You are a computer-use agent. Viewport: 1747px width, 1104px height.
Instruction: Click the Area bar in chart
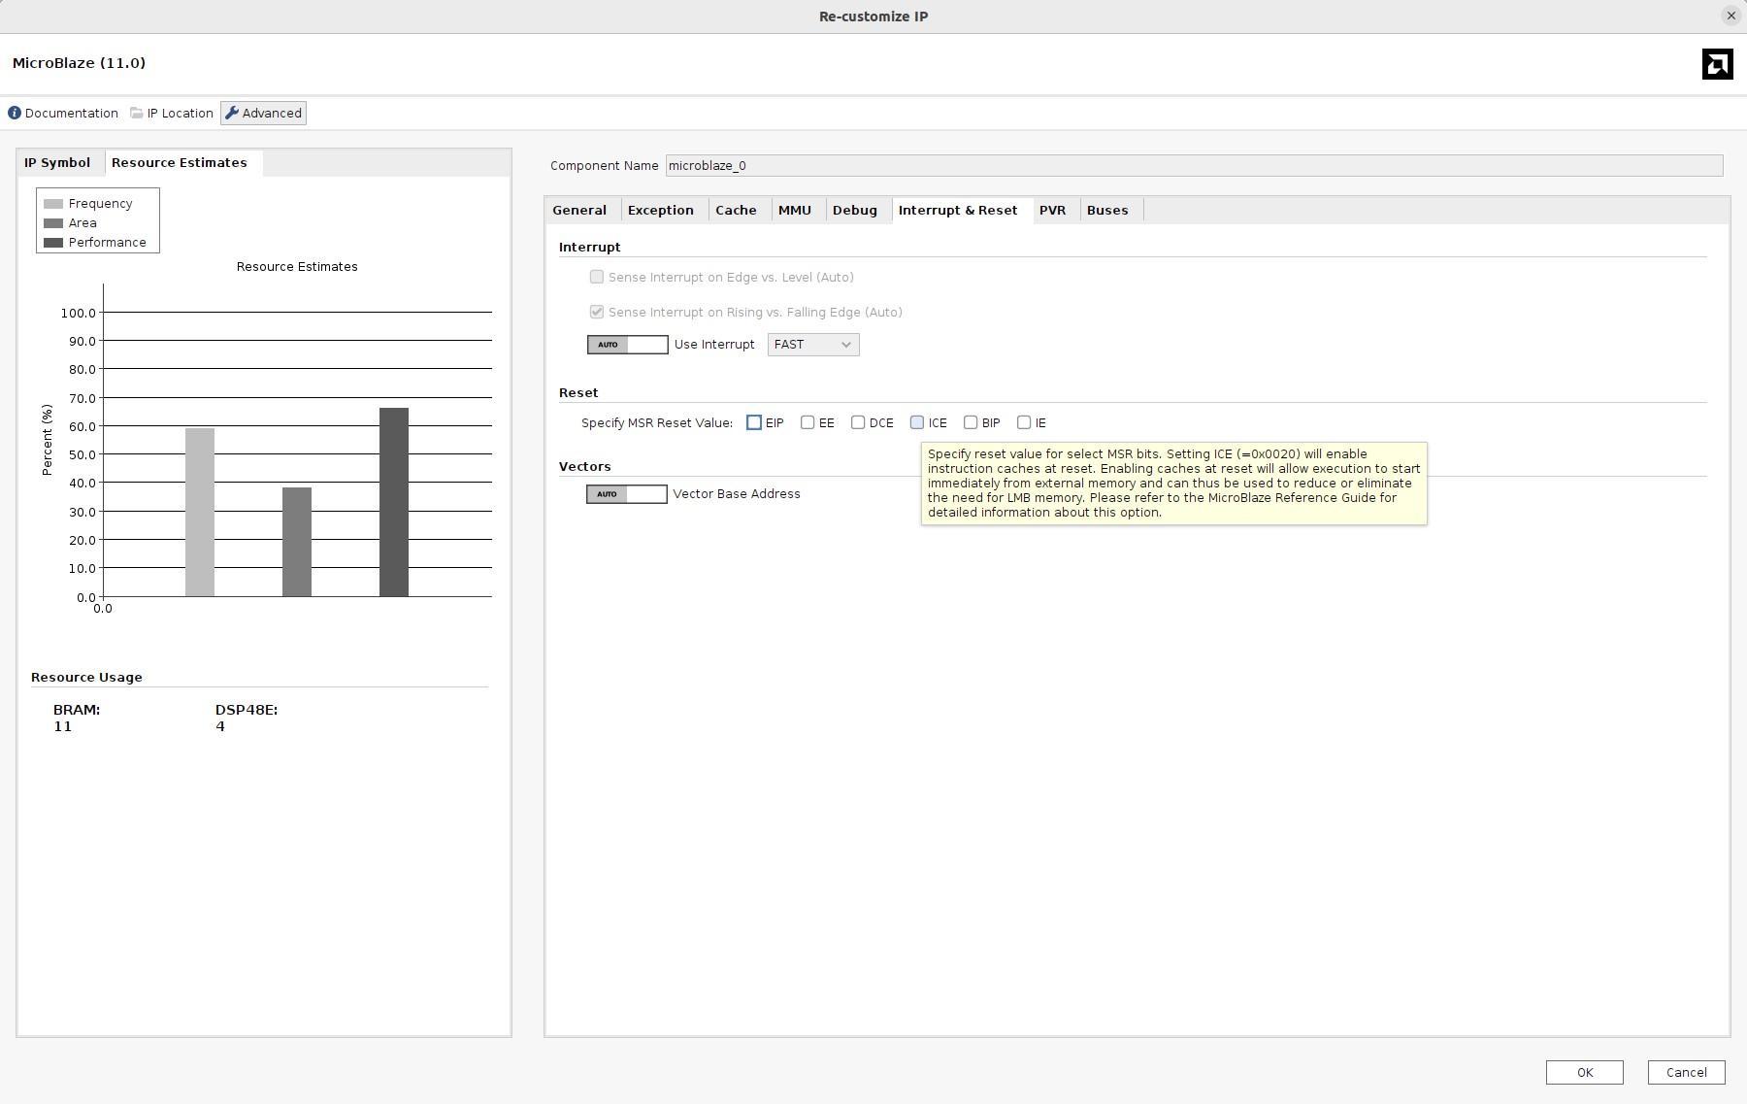pyautogui.click(x=297, y=542)
